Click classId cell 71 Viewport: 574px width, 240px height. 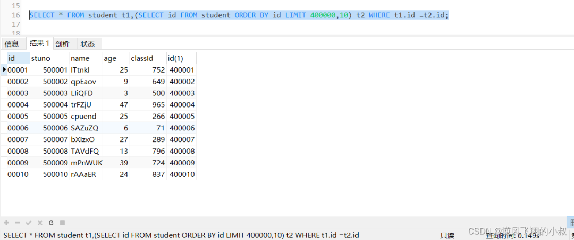pyautogui.click(x=148, y=128)
